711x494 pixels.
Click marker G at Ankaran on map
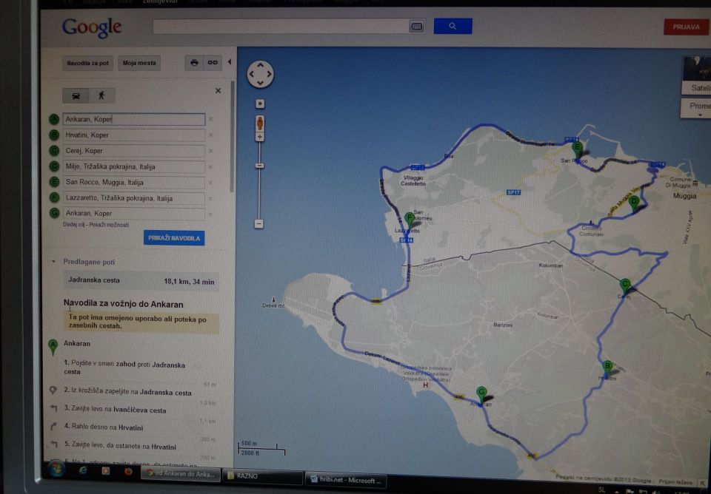tap(481, 394)
